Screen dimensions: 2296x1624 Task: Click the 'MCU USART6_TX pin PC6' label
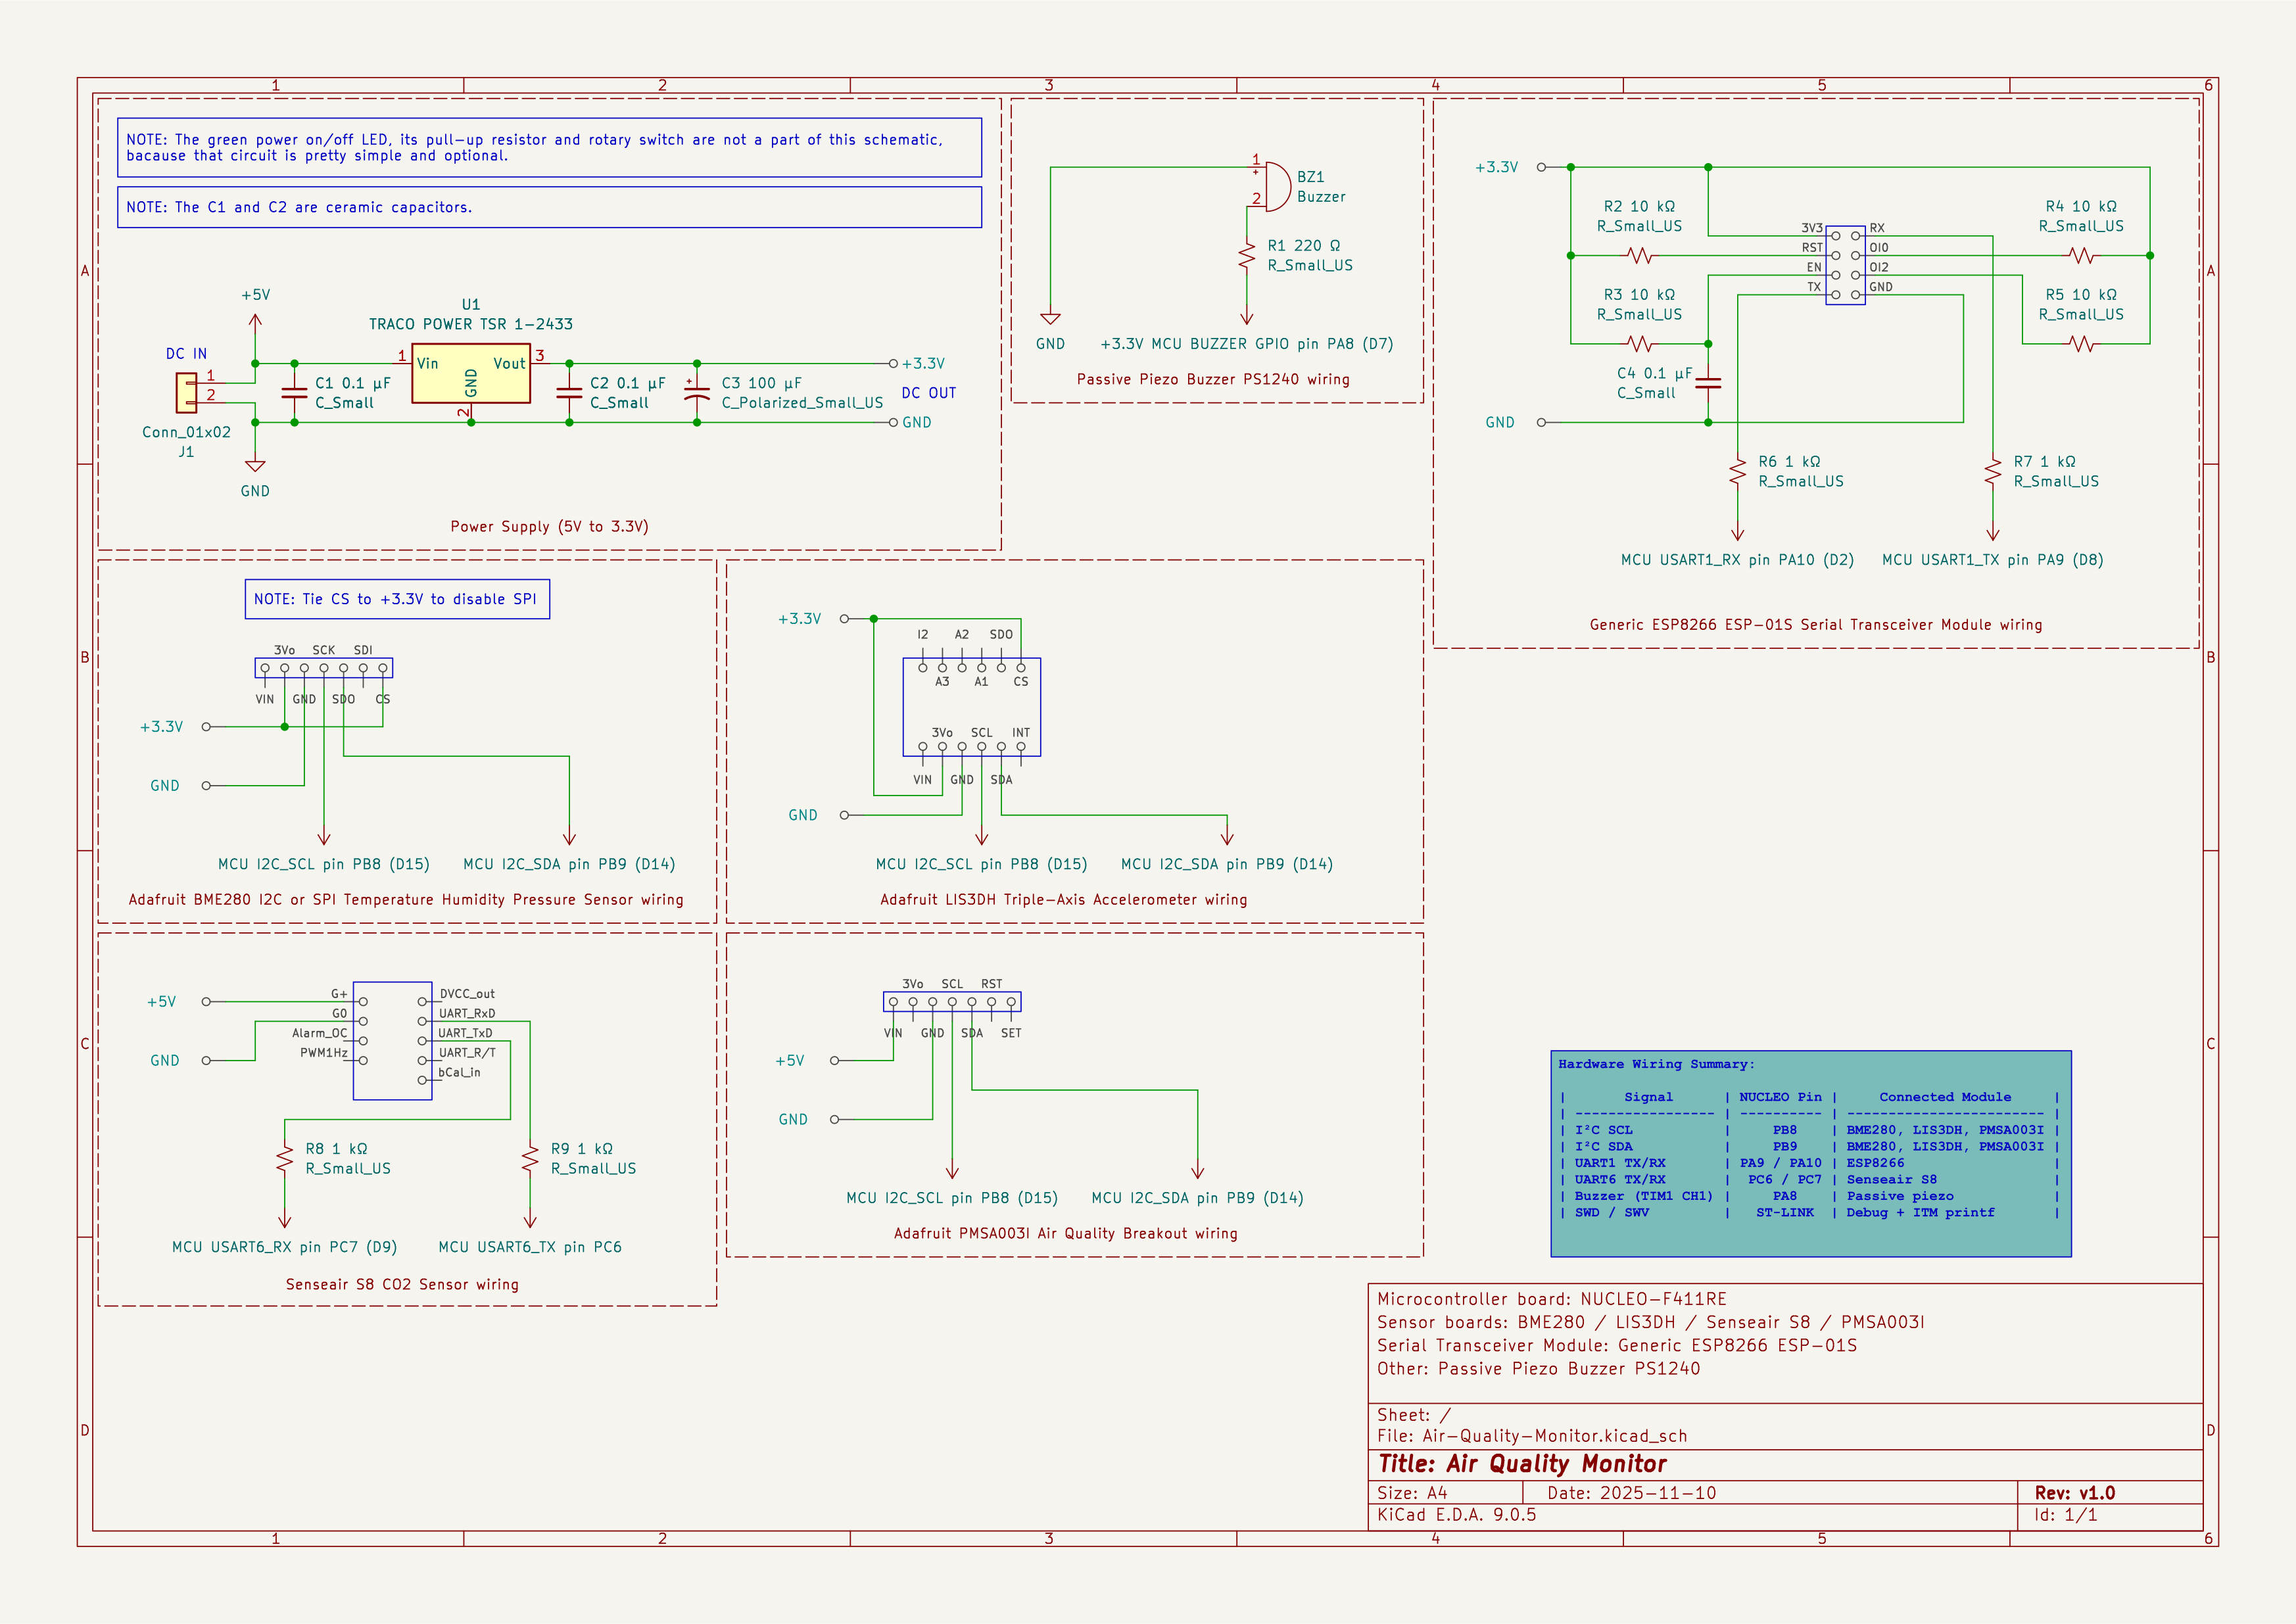(530, 1247)
